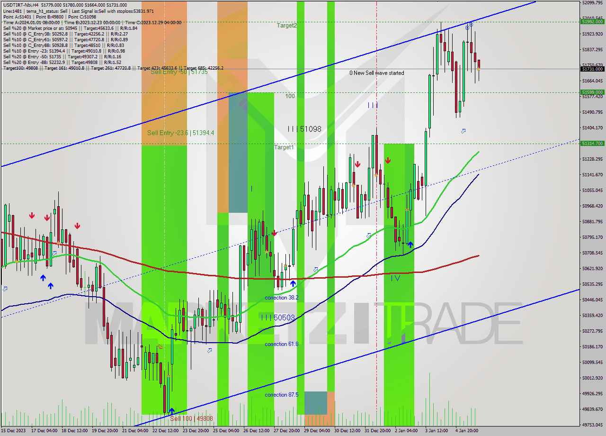
Task: Click the '31 Dec 20:00' date axis label
Action: 377,431
